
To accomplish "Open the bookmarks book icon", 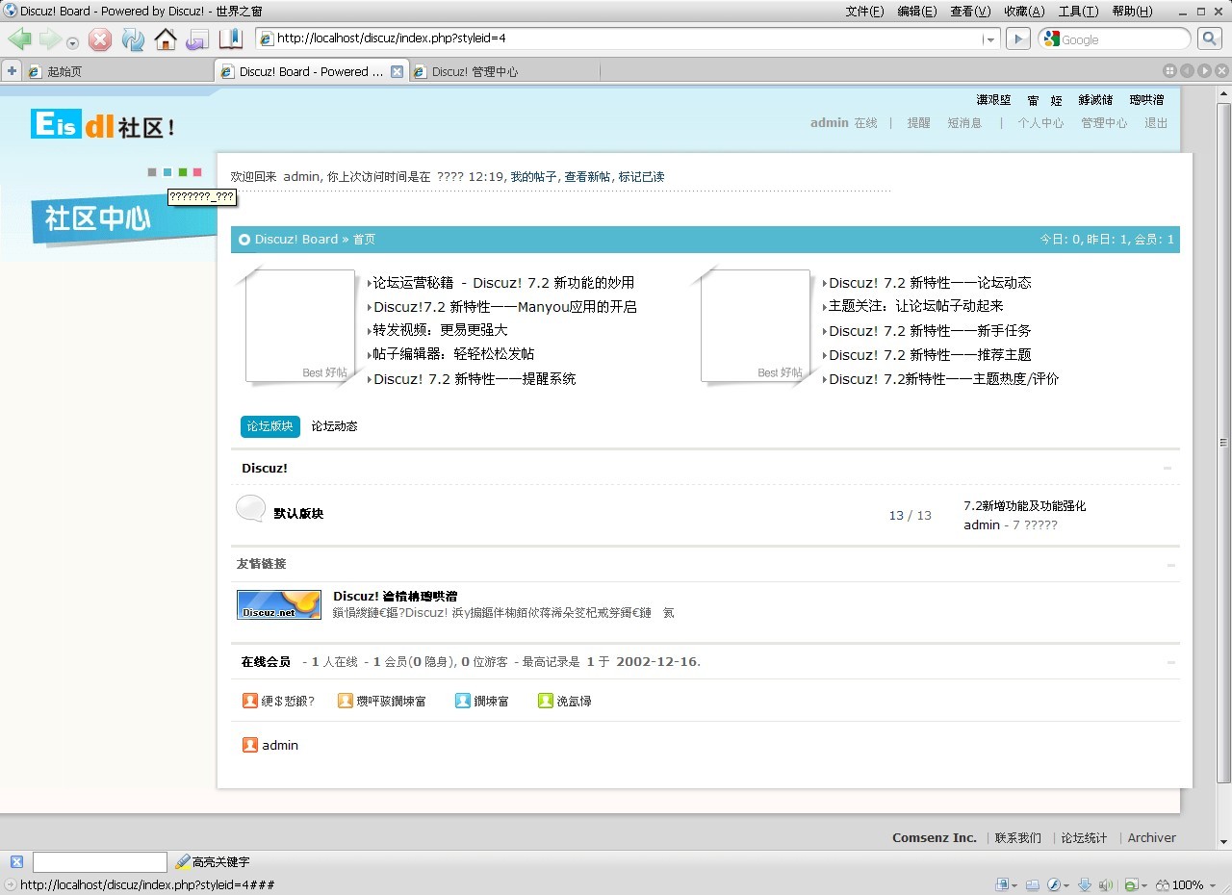I will coord(231,39).
